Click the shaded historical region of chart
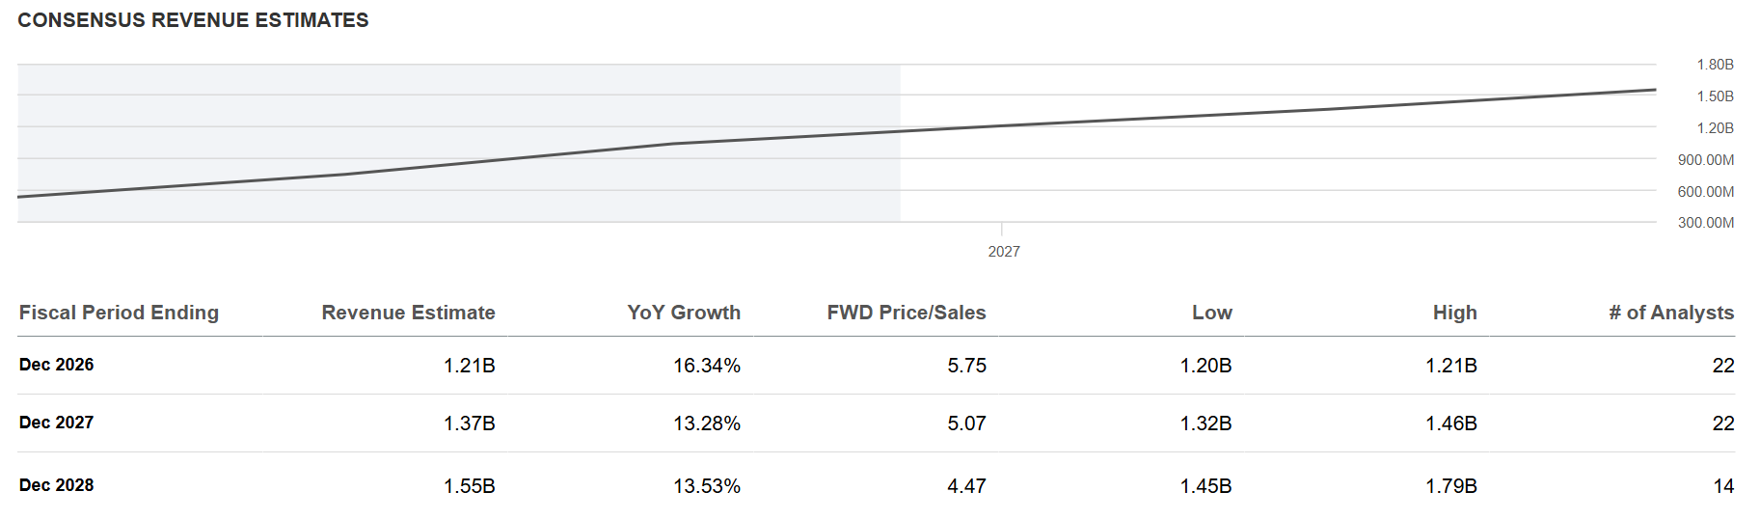The width and height of the screenshot is (1760, 519). click(459, 144)
